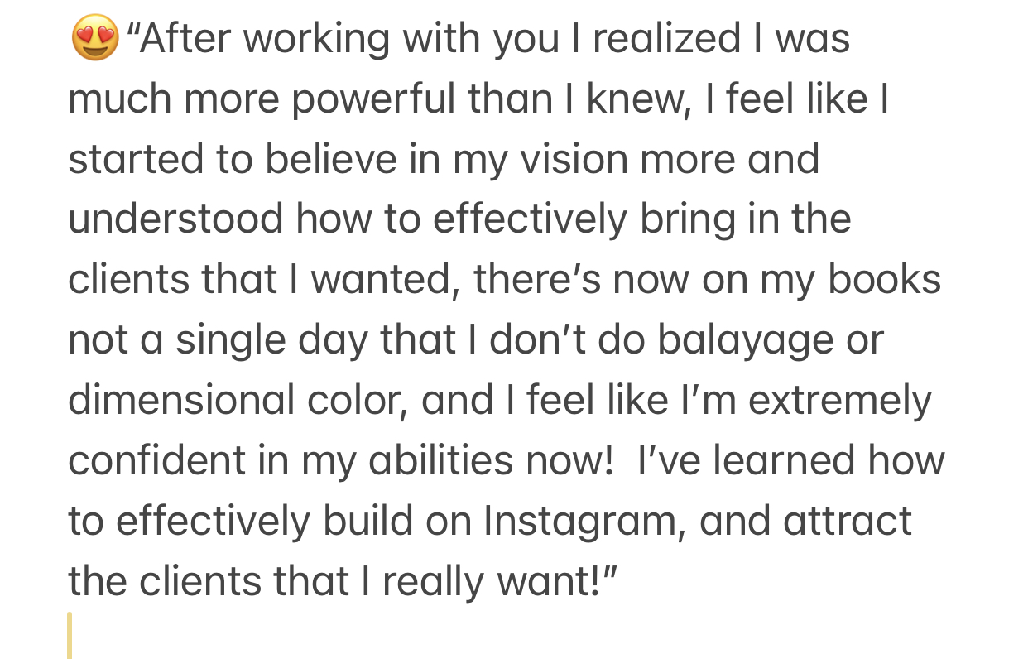Click the word "knew" in second line
The image size is (1028, 659).
point(632,99)
